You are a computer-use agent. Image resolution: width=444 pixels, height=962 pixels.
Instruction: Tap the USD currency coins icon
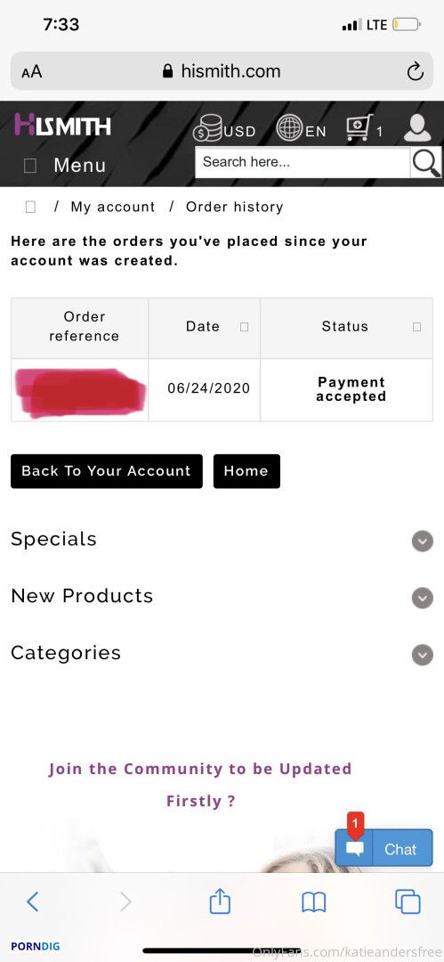206,129
